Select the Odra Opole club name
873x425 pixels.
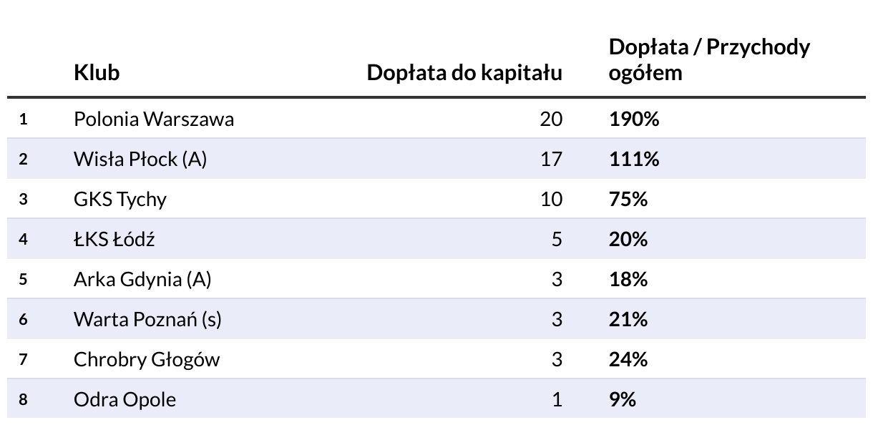[125, 399]
